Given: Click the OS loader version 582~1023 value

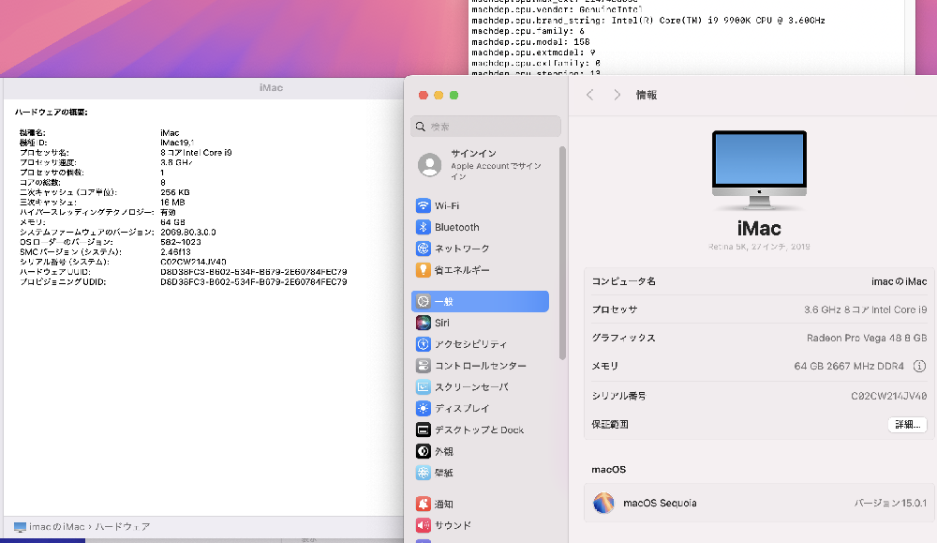Looking at the screenshot, I should point(181,242).
